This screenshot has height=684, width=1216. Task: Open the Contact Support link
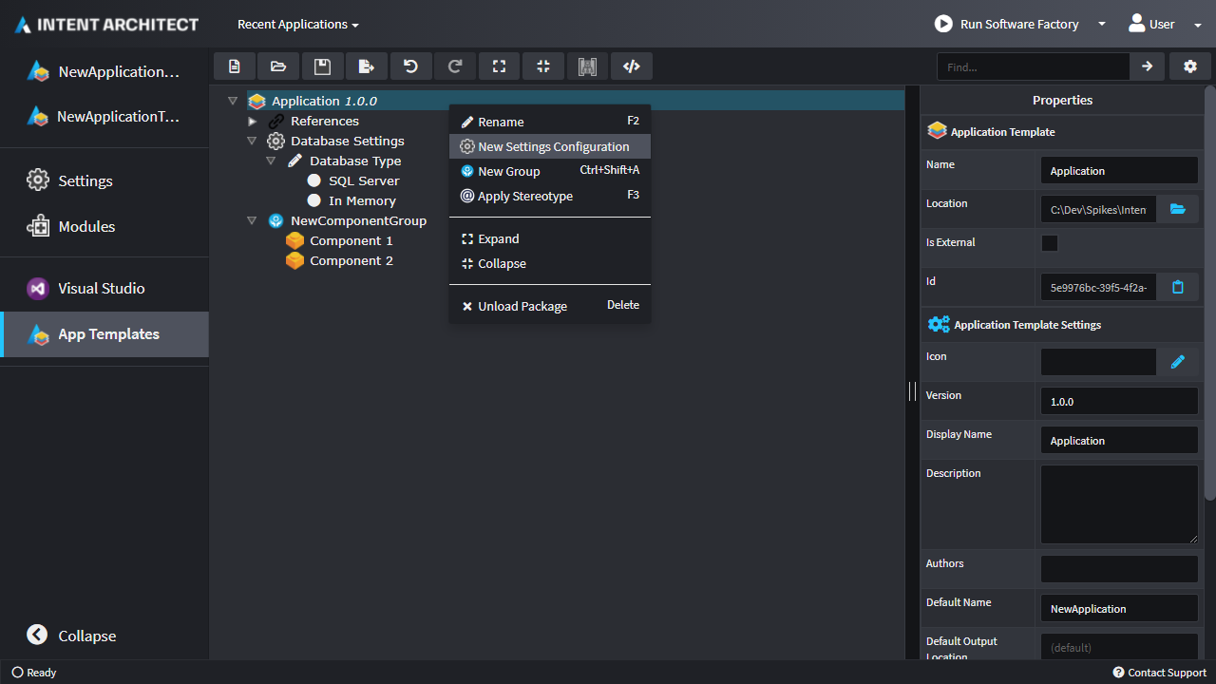tap(1159, 673)
